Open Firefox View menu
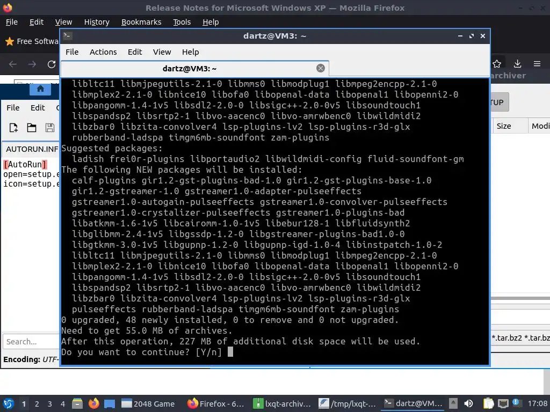The width and height of the screenshot is (550, 412). pyautogui.click(x=63, y=22)
